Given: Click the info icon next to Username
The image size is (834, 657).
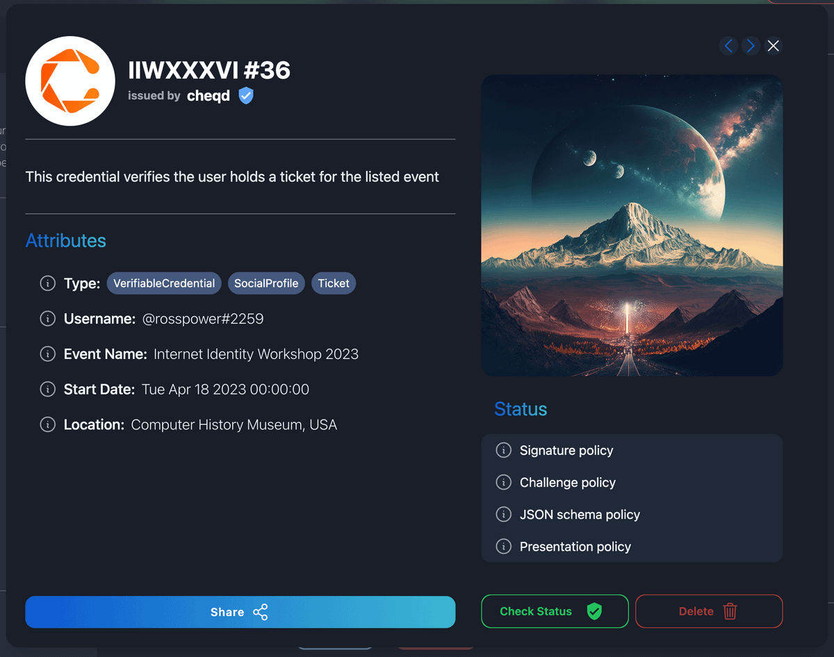Looking at the screenshot, I should [x=47, y=319].
